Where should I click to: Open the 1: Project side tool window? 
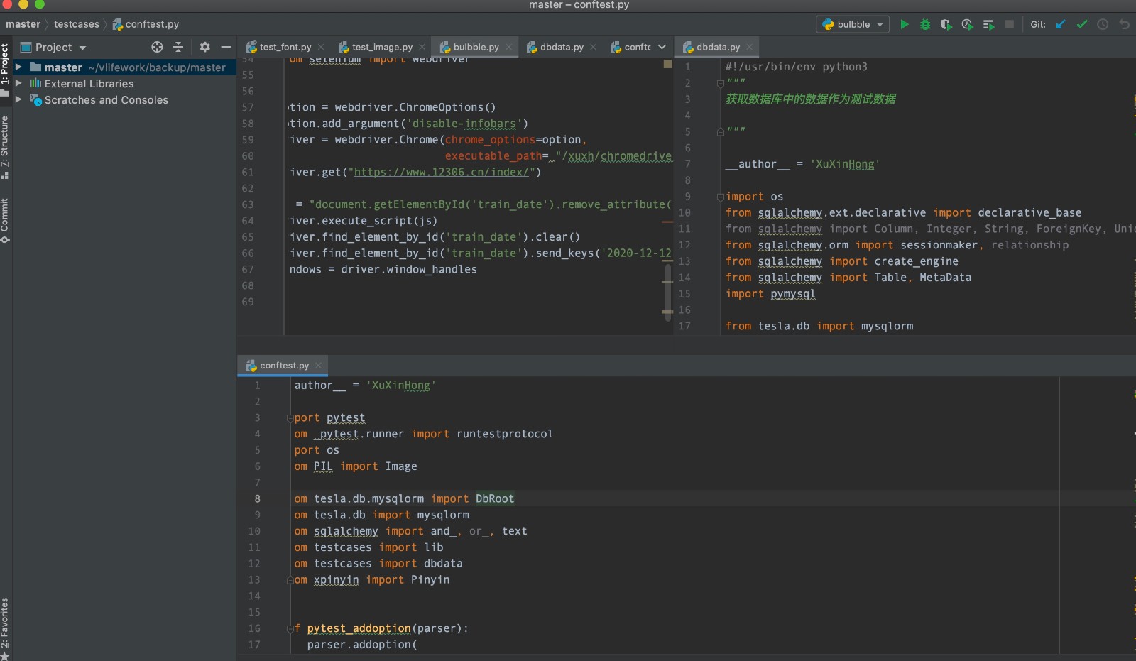(5, 70)
